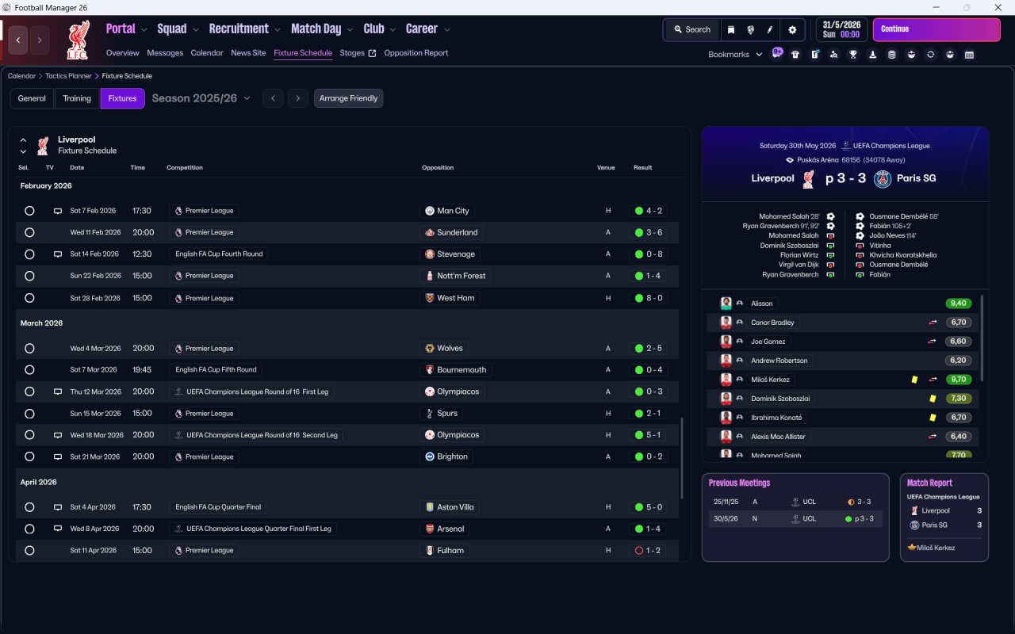The image size is (1015, 634).
Task: Select the radio button for the Sunderland fixture
Action: click(29, 233)
